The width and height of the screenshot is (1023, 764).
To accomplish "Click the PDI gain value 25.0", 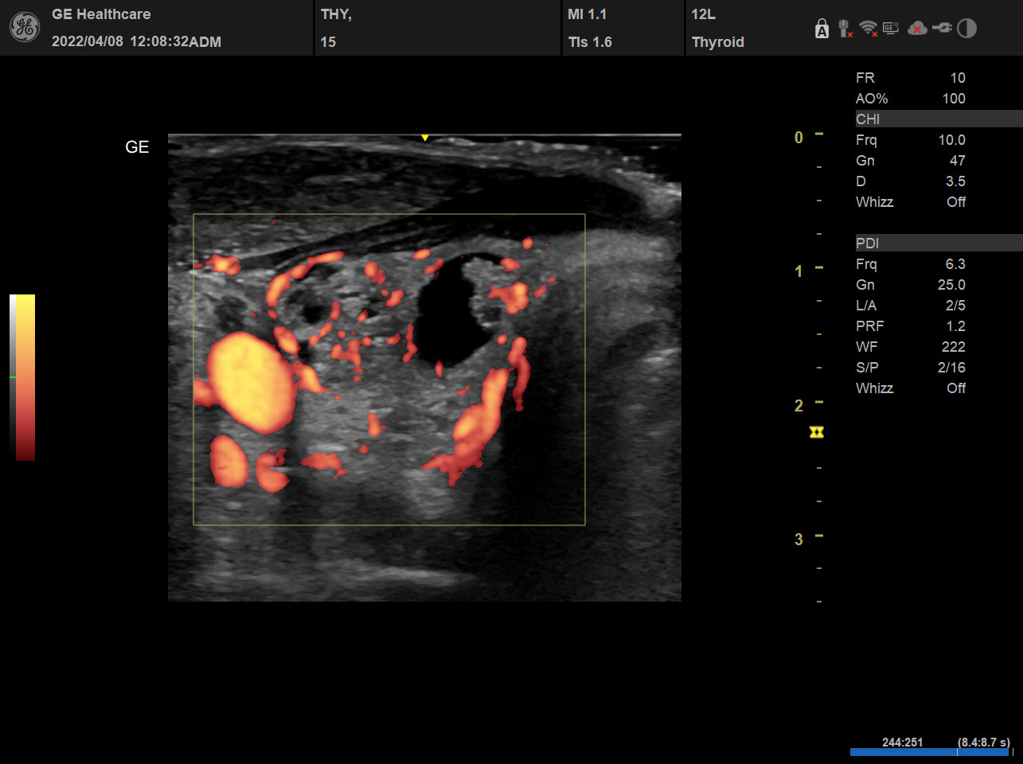I will [x=951, y=285].
